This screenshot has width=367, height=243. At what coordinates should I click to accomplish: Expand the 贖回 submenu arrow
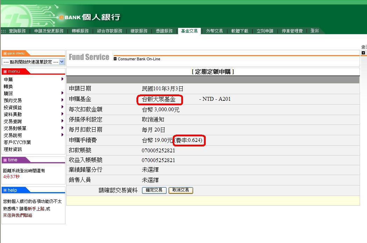62,93
